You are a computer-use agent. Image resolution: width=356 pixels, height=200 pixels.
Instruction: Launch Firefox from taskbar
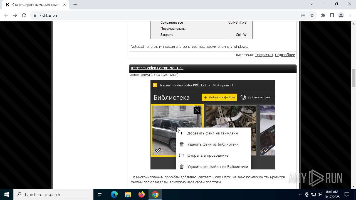click(x=142, y=194)
